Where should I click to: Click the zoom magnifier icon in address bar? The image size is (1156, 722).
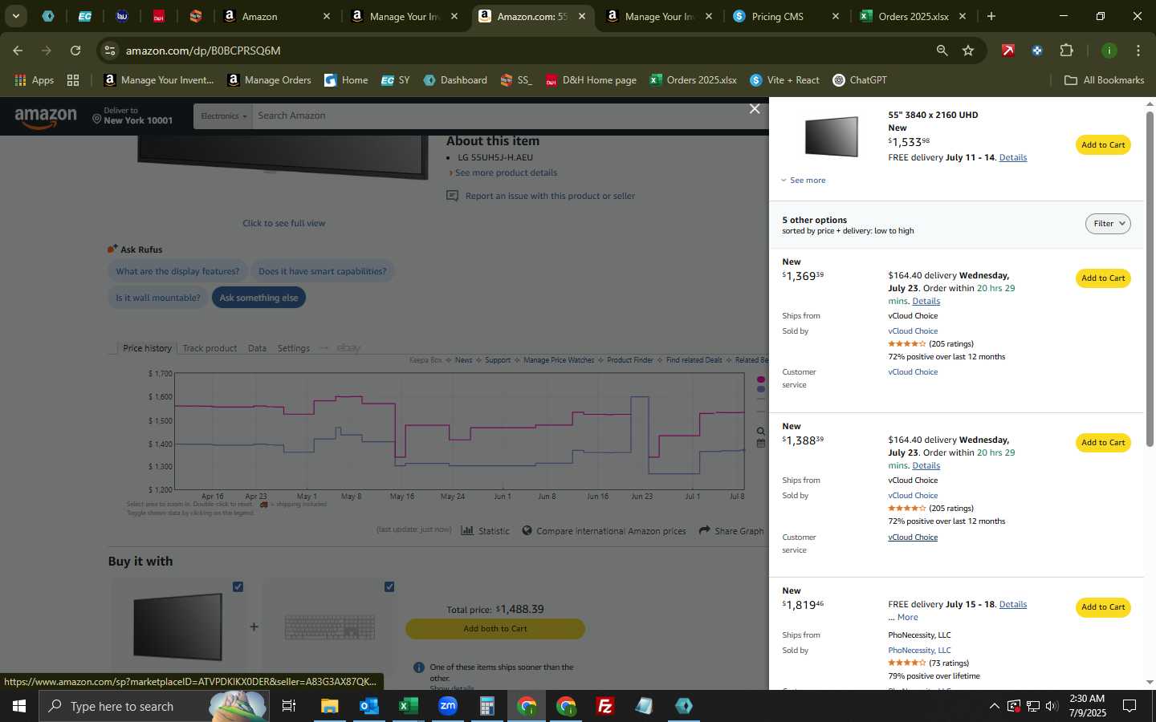[x=942, y=51]
